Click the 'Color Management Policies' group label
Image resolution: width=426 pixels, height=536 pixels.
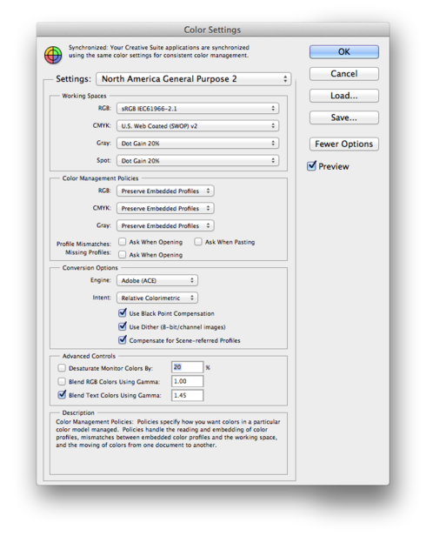(100, 178)
